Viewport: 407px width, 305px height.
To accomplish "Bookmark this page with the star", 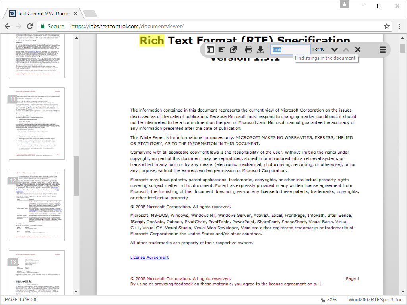I will [x=387, y=26].
